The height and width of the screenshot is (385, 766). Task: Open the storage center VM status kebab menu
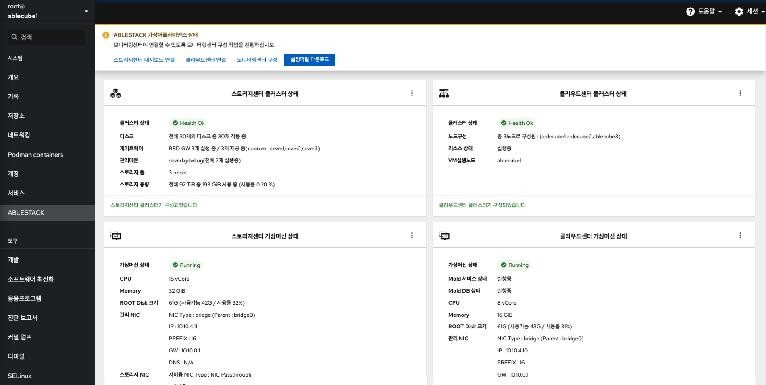click(x=412, y=236)
